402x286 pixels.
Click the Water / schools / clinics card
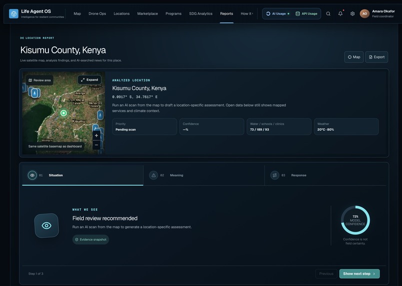279,127
